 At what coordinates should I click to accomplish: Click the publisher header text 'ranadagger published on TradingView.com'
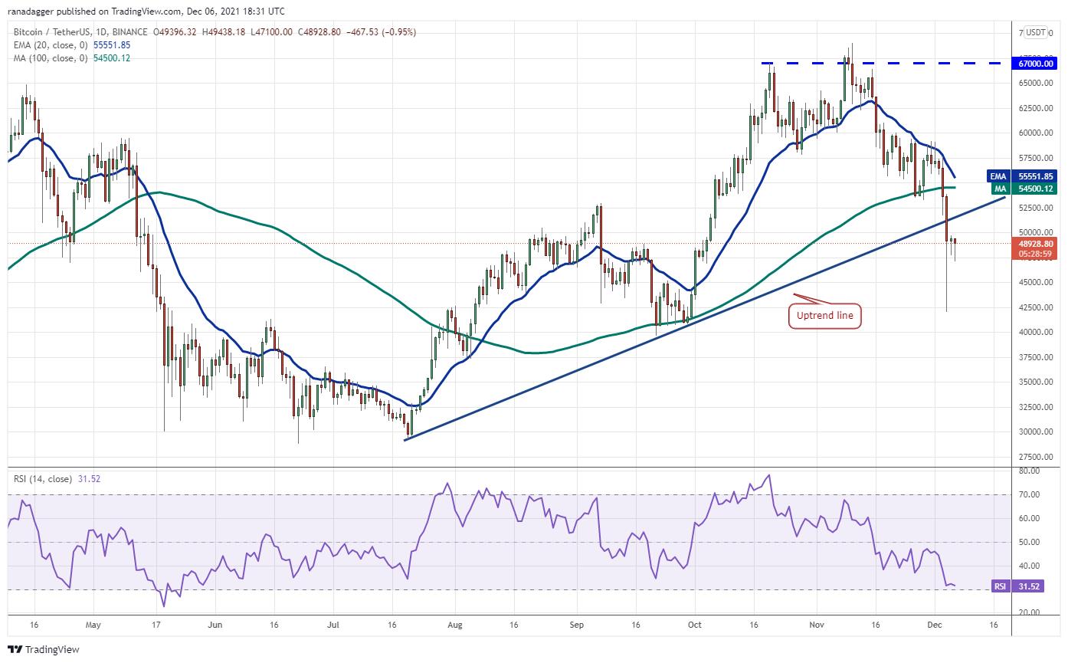click(93, 11)
